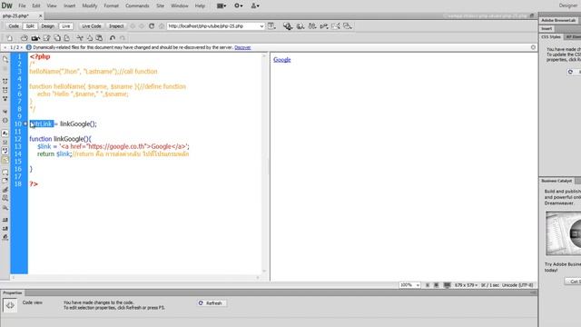Screen dimensions: 581x327
Task: Open the Business Catalyst panel tab
Action: click(x=556, y=181)
